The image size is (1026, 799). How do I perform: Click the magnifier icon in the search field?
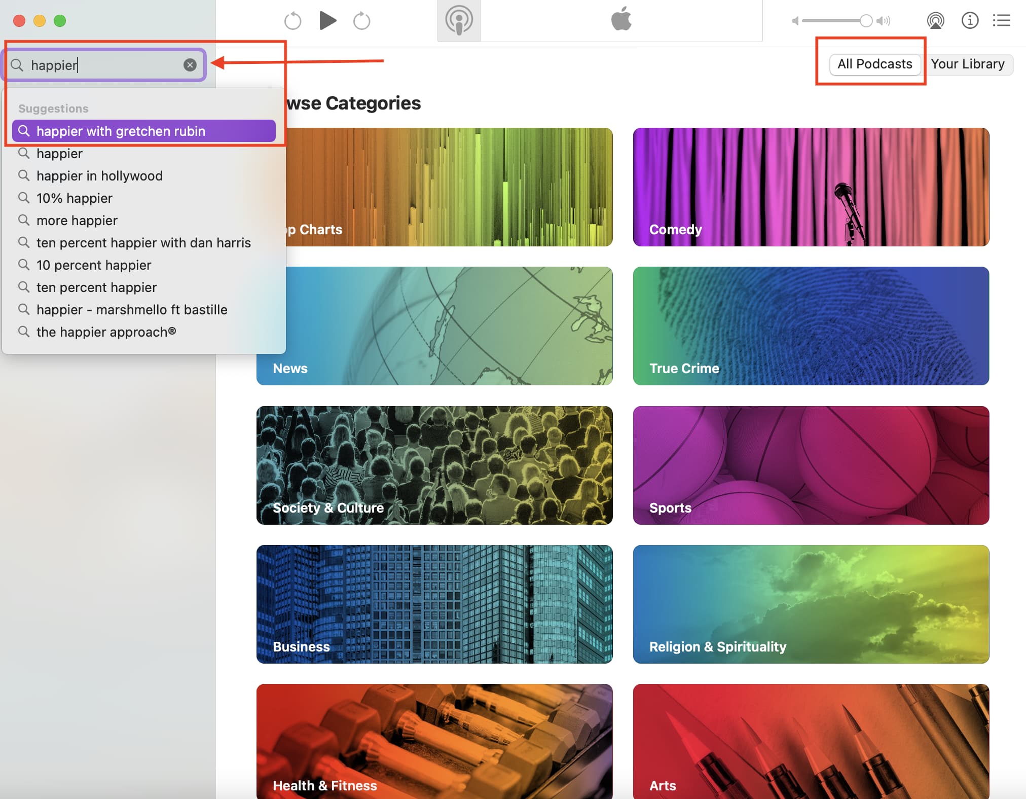click(x=17, y=65)
